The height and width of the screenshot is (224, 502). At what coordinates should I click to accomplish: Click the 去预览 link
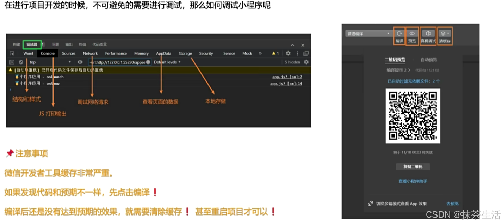(452, 204)
